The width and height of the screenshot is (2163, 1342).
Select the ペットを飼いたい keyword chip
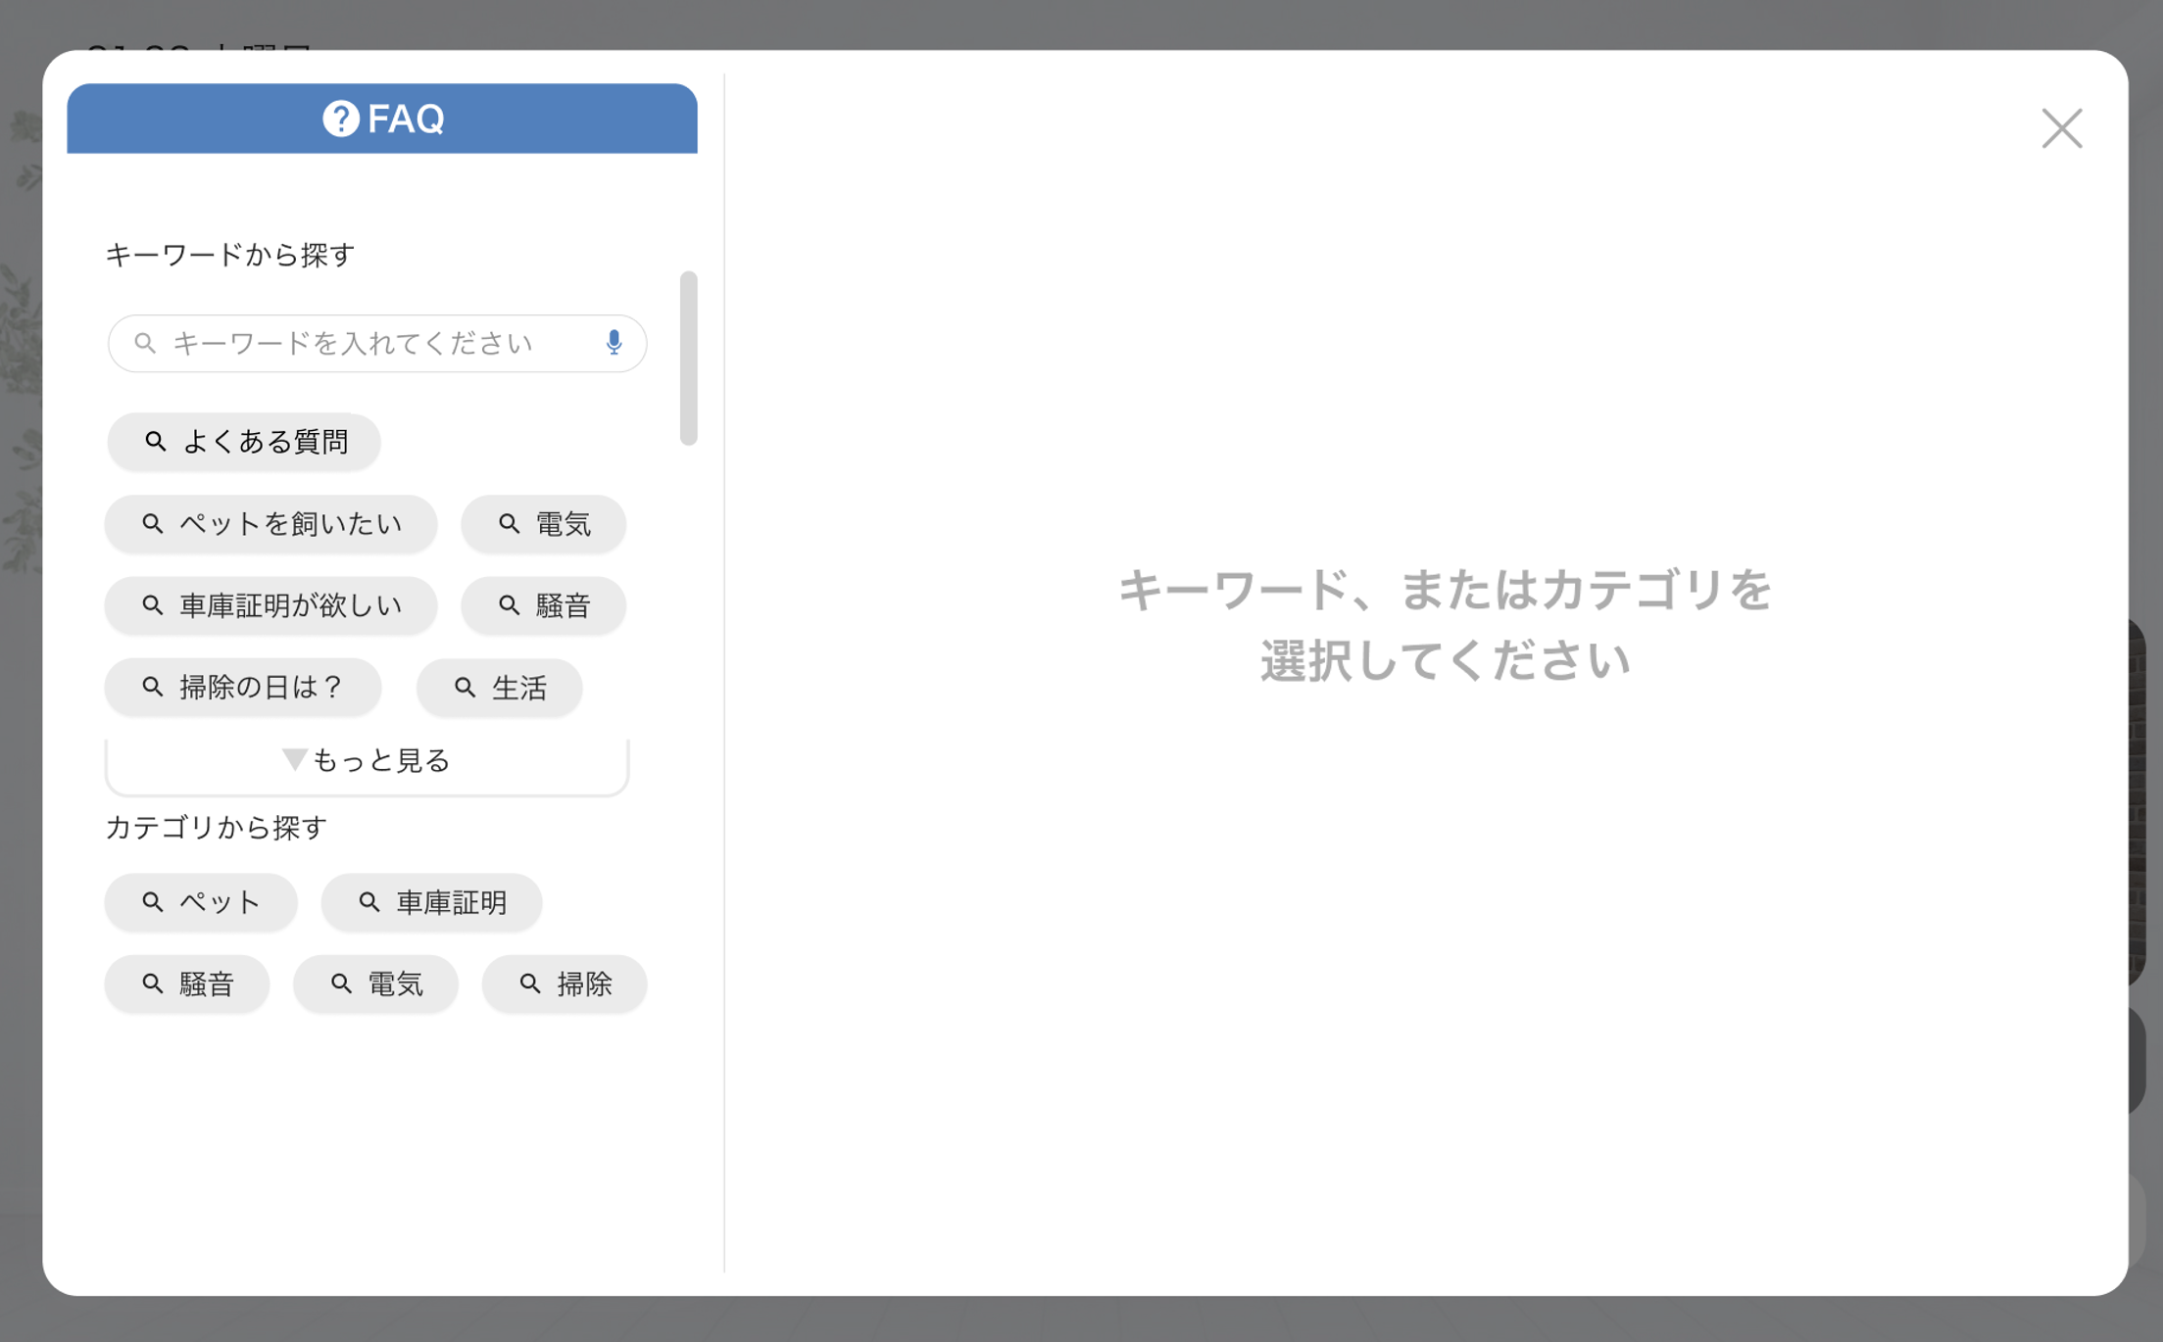(x=270, y=524)
